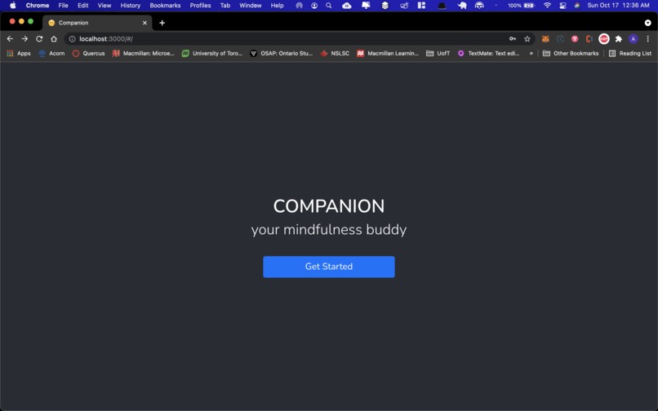Click the Get Started button
Screen dimensions: 658x411
[x=328, y=267]
